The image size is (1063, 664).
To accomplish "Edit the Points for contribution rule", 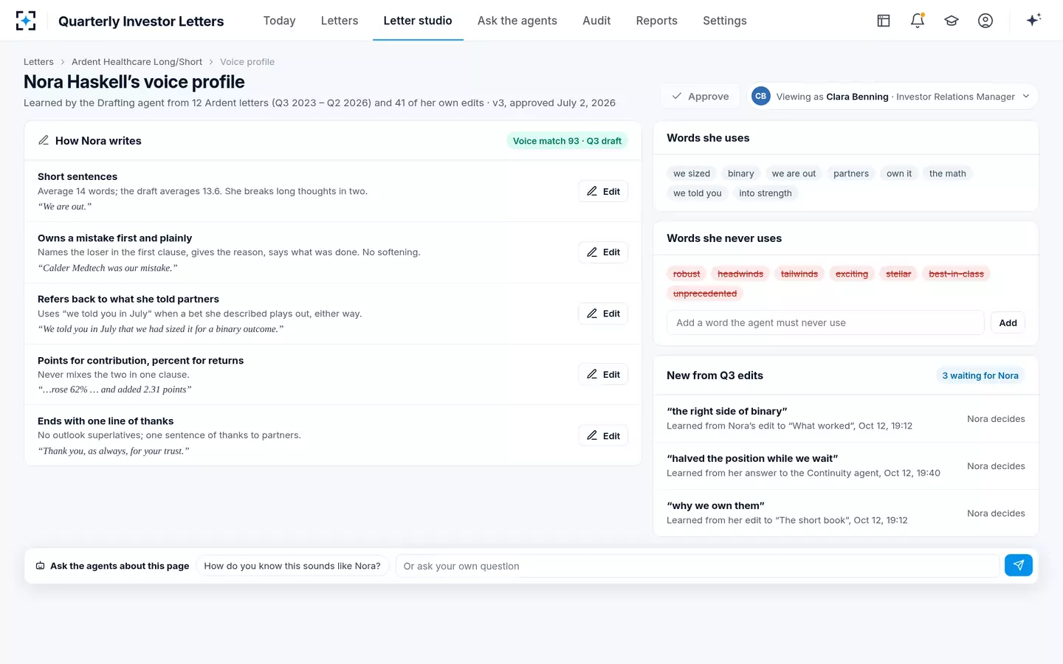I will point(603,375).
